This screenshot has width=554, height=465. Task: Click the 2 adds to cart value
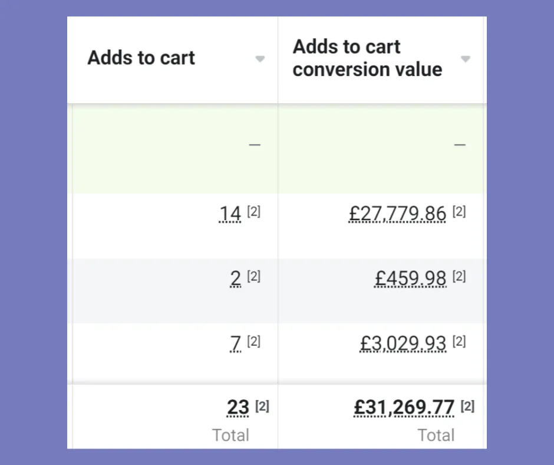click(x=236, y=279)
